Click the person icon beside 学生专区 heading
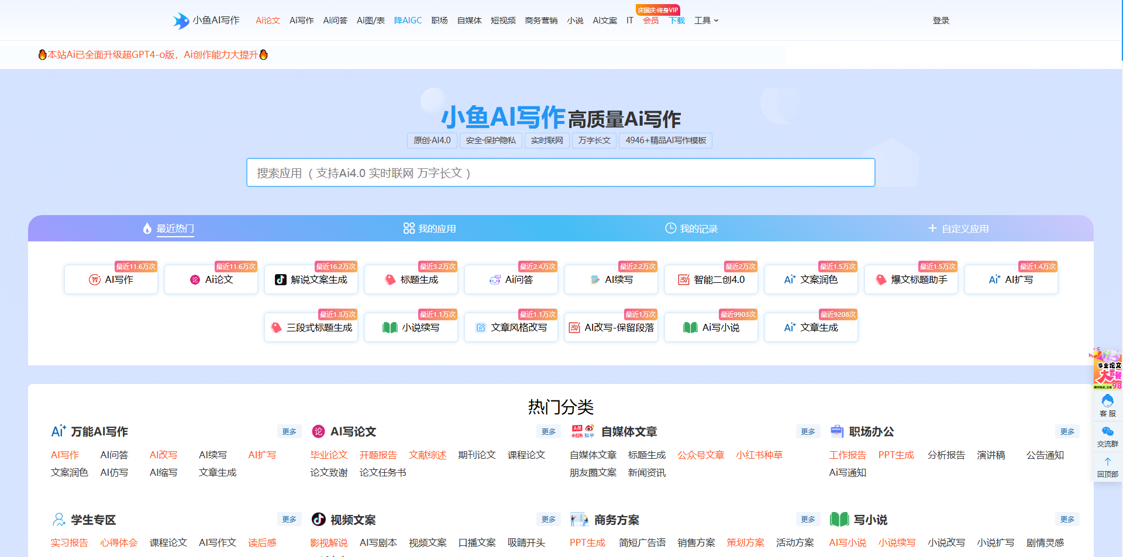Image resolution: width=1123 pixels, height=557 pixels. click(x=59, y=519)
